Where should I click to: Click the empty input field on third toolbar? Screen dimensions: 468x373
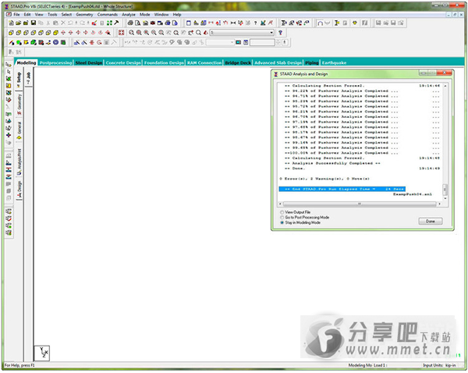262,42
